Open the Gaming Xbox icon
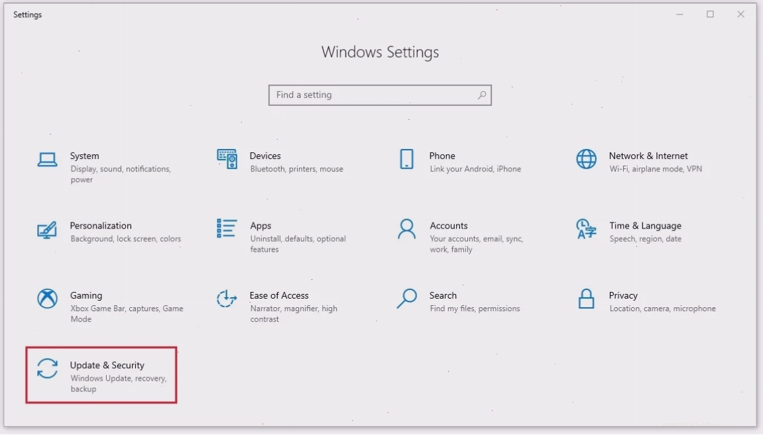The image size is (763, 435). (47, 299)
